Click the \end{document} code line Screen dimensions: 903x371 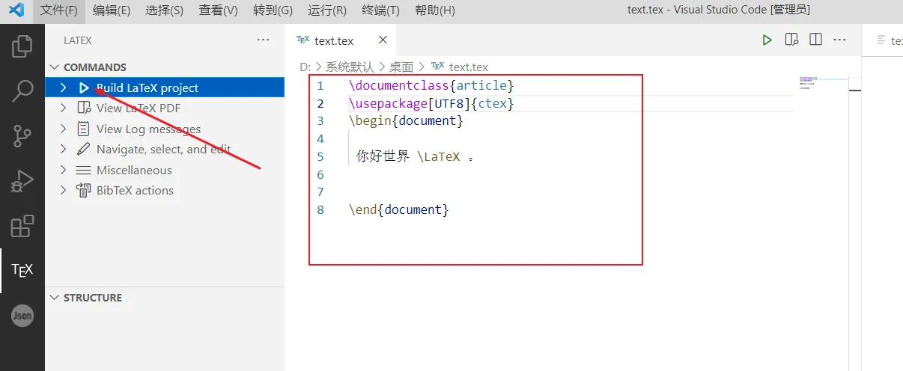[x=398, y=209]
